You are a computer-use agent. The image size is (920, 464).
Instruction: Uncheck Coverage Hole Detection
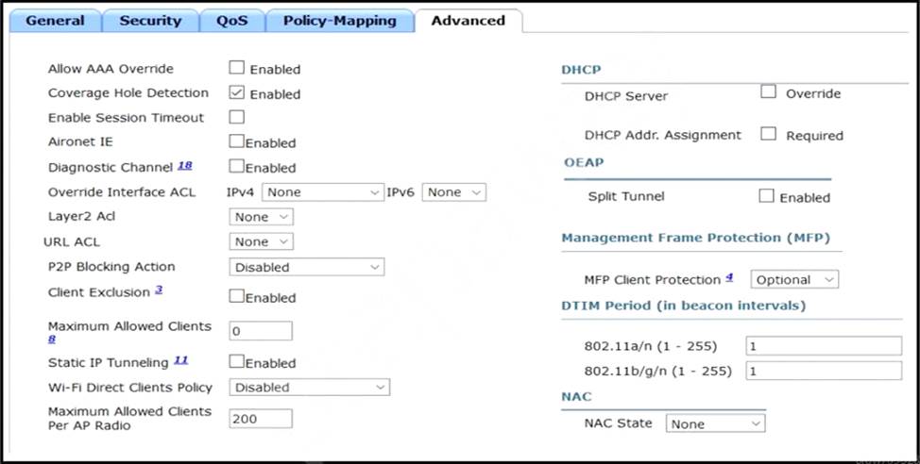(237, 92)
